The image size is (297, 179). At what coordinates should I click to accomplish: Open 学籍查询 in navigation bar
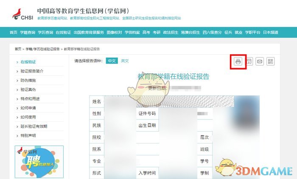tap(28, 32)
